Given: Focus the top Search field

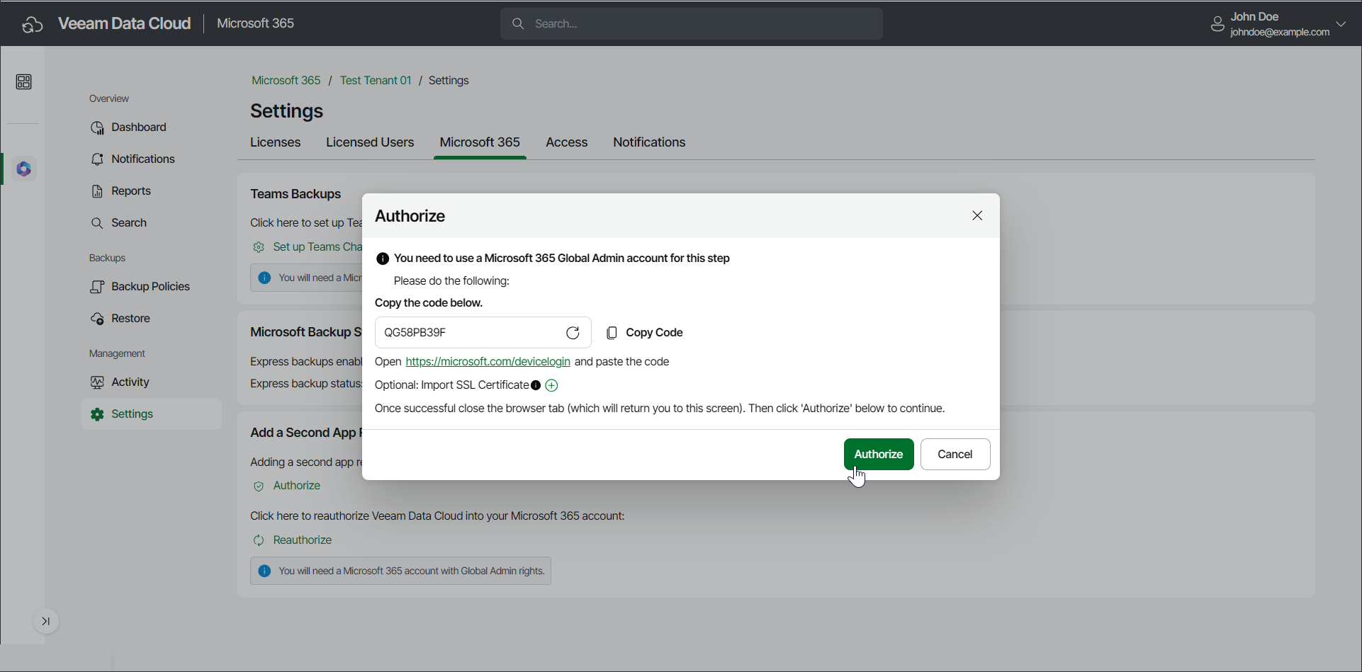Looking at the screenshot, I should click(x=692, y=24).
